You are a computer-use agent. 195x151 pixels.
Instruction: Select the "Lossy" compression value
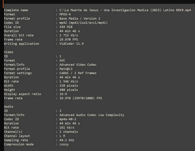tap(64, 144)
